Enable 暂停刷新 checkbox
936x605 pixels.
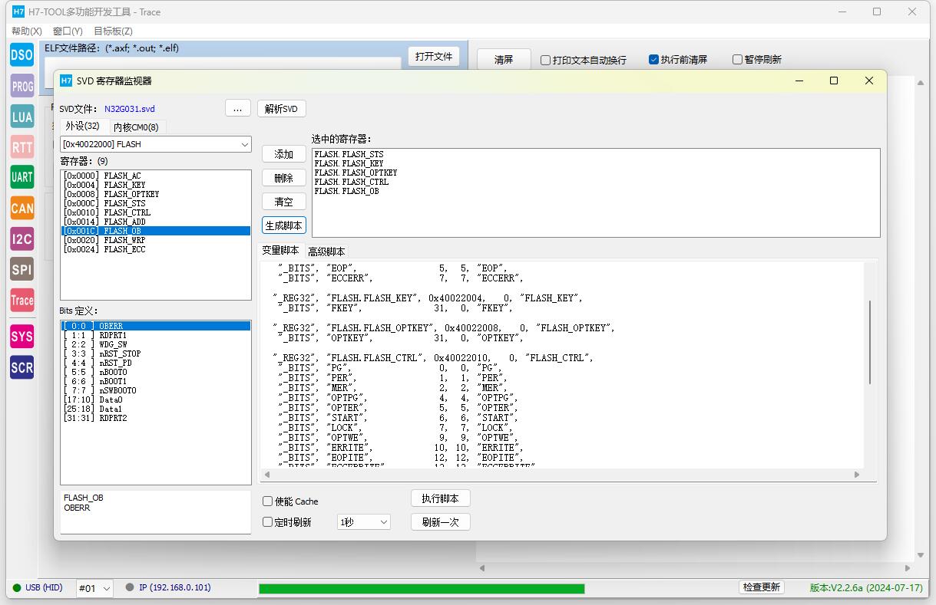click(757, 60)
